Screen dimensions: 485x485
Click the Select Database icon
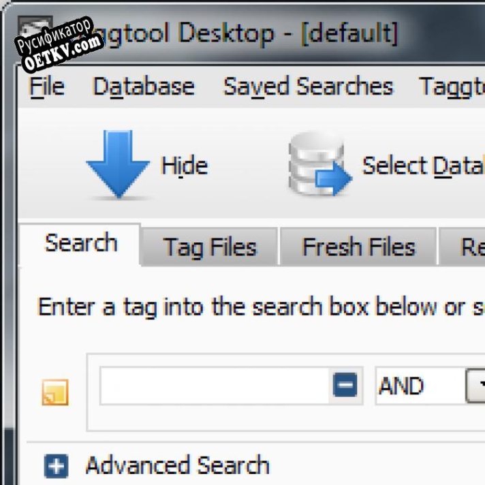pos(320,164)
